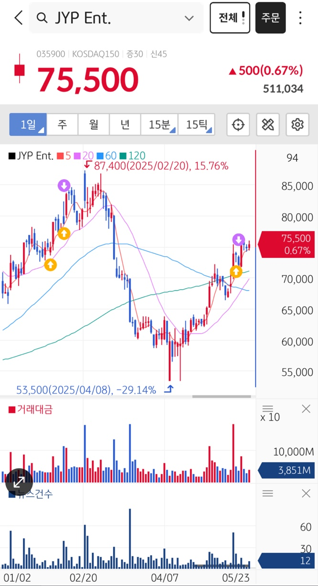Tap the crosshair target icon
Image resolution: width=318 pixels, height=586 pixels.
(x=238, y=125)
